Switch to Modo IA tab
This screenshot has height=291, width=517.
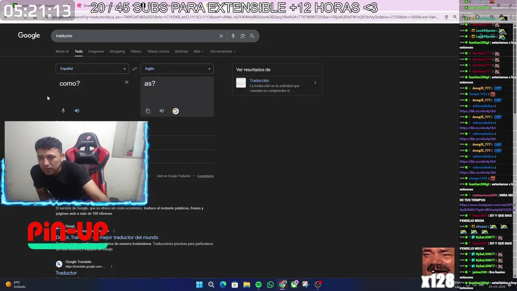click(x=62, y=51)
